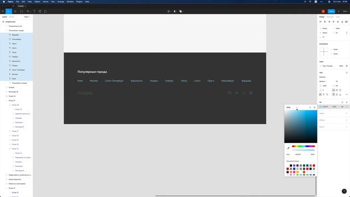
Task: Select the Text tool
Action: (x=34, y=11)
